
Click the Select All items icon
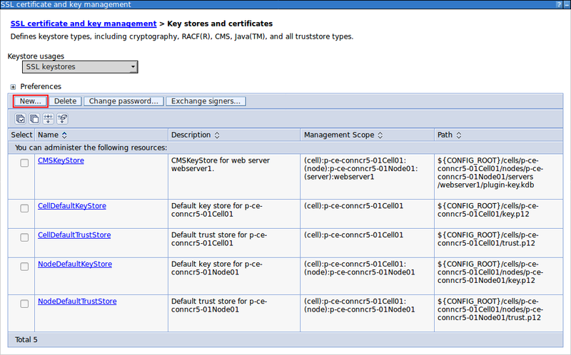tap(21, 118)
